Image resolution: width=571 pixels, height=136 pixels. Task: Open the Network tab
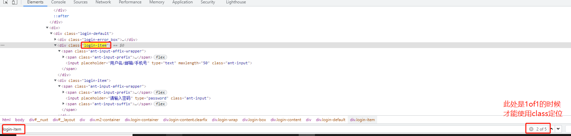(103, 2)
